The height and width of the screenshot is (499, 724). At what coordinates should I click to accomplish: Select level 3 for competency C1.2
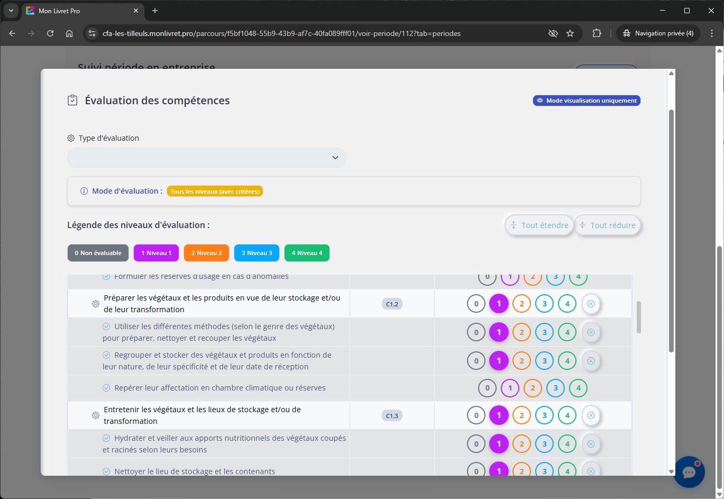point(544,304)
